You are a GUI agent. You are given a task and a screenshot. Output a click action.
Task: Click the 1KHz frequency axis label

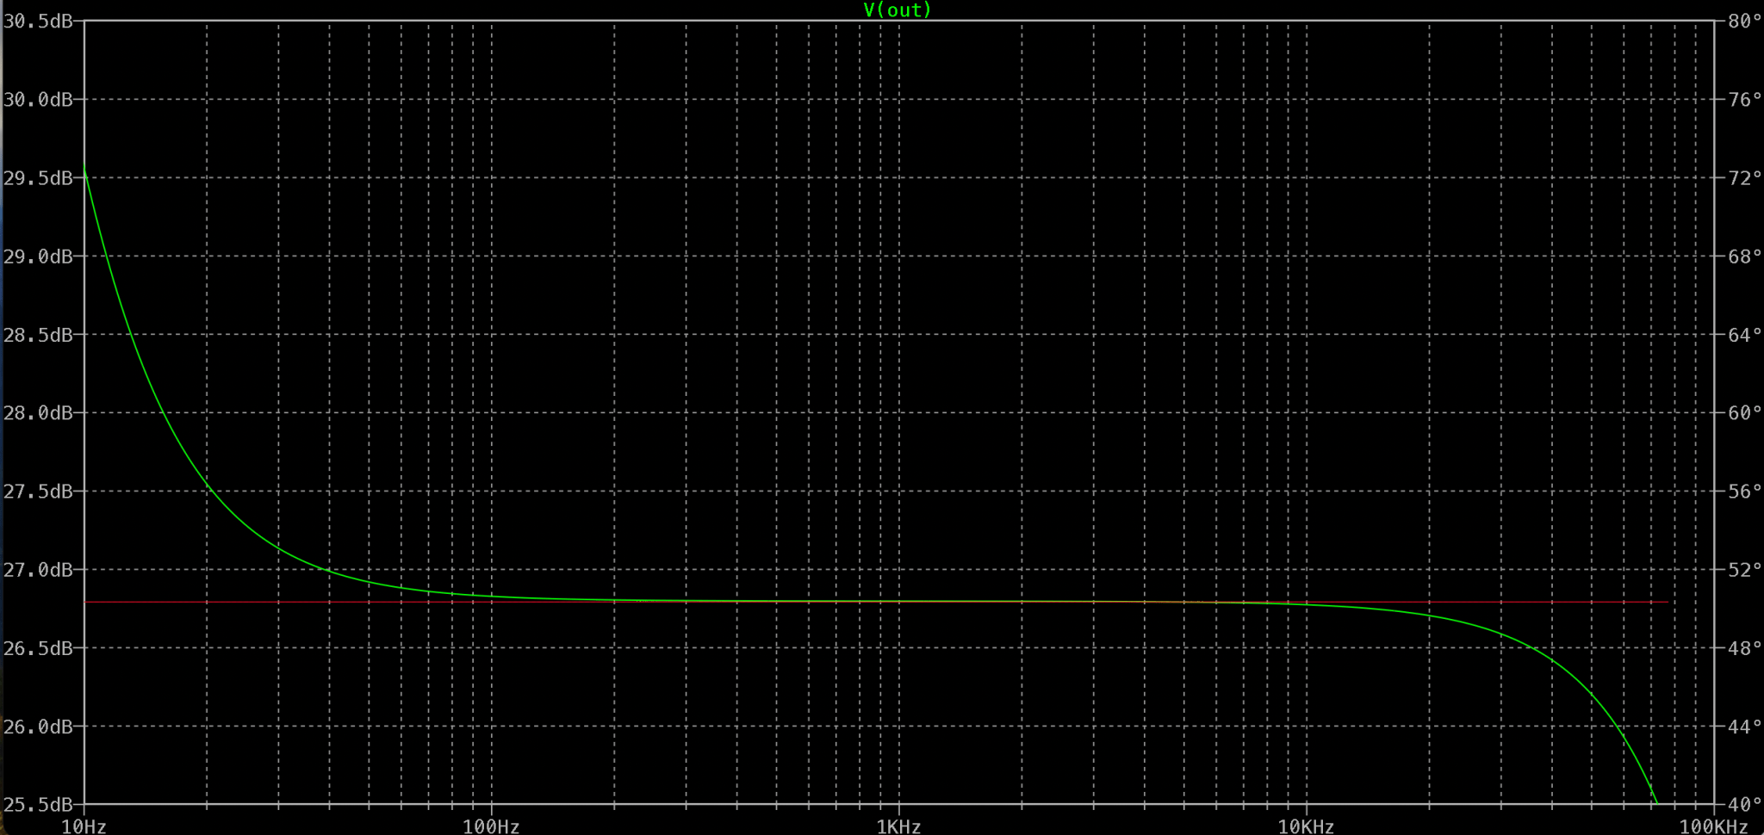coord(898,826)
